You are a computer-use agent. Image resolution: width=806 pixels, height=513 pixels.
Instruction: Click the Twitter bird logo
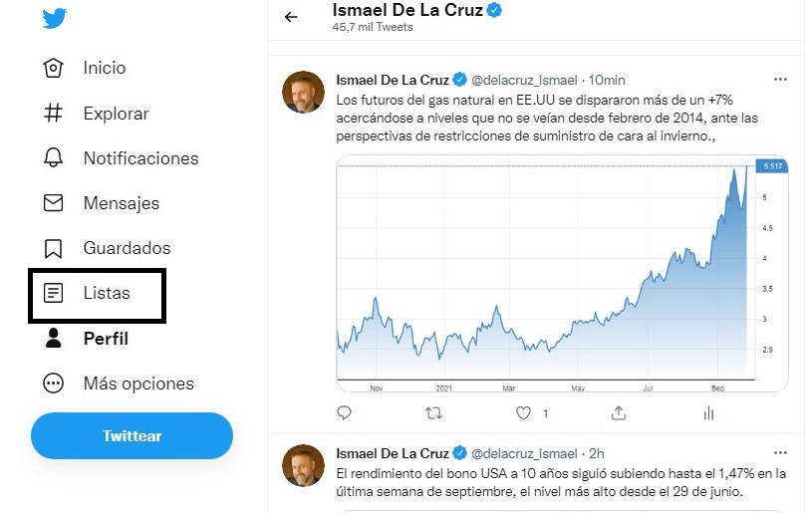[54, 17]
